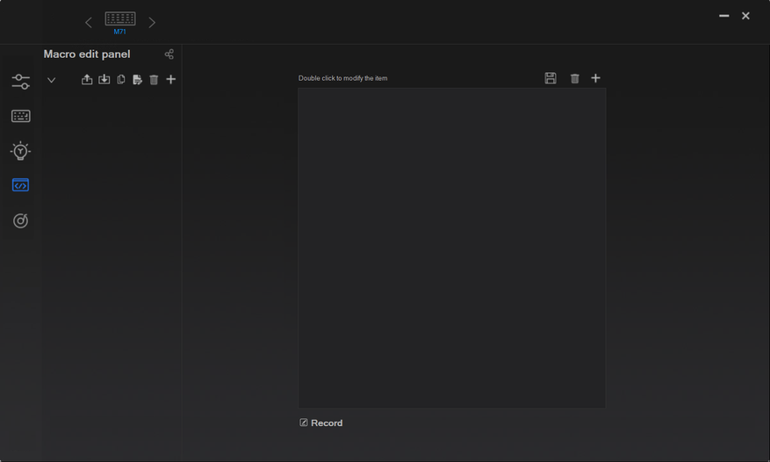Save macro steps with floppy disk icon
Viewport: 770px width, 462px height.
[x=551, y=78]
